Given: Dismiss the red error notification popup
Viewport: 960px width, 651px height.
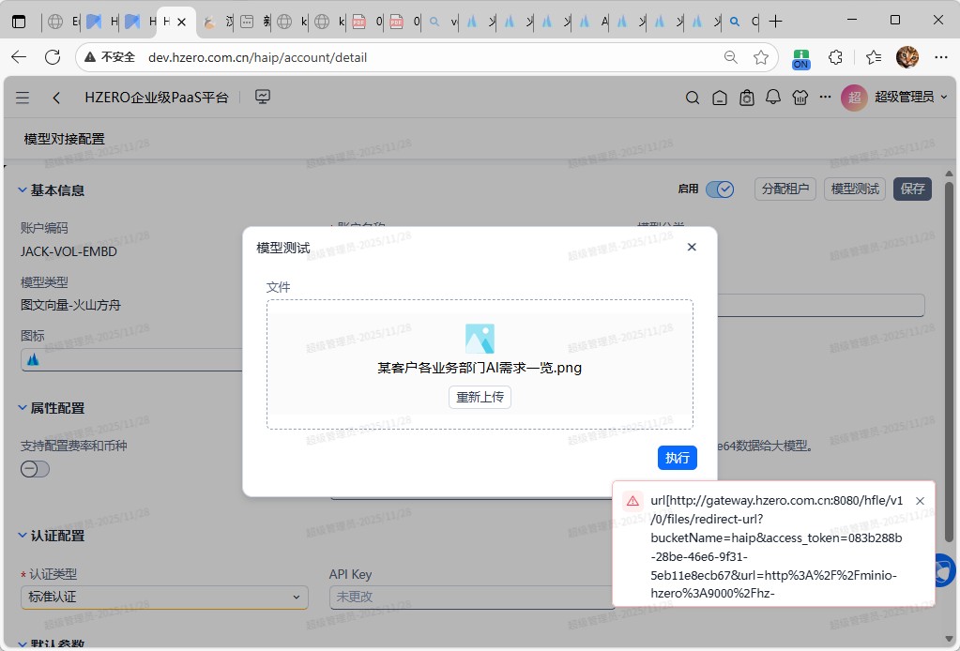Looking at the screenshot, I should click(x=920, y=501).
